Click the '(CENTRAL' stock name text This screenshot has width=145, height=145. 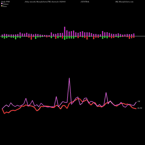tap(85, 2)
